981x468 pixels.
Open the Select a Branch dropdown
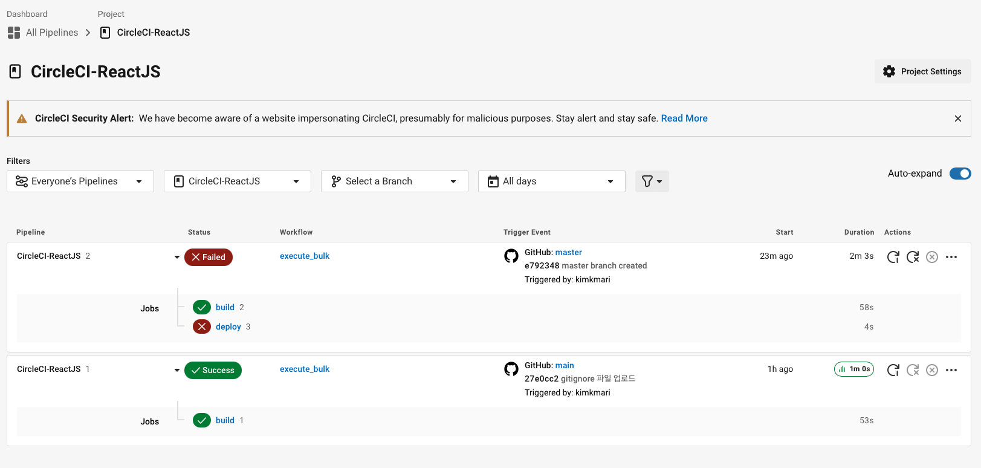394,181
